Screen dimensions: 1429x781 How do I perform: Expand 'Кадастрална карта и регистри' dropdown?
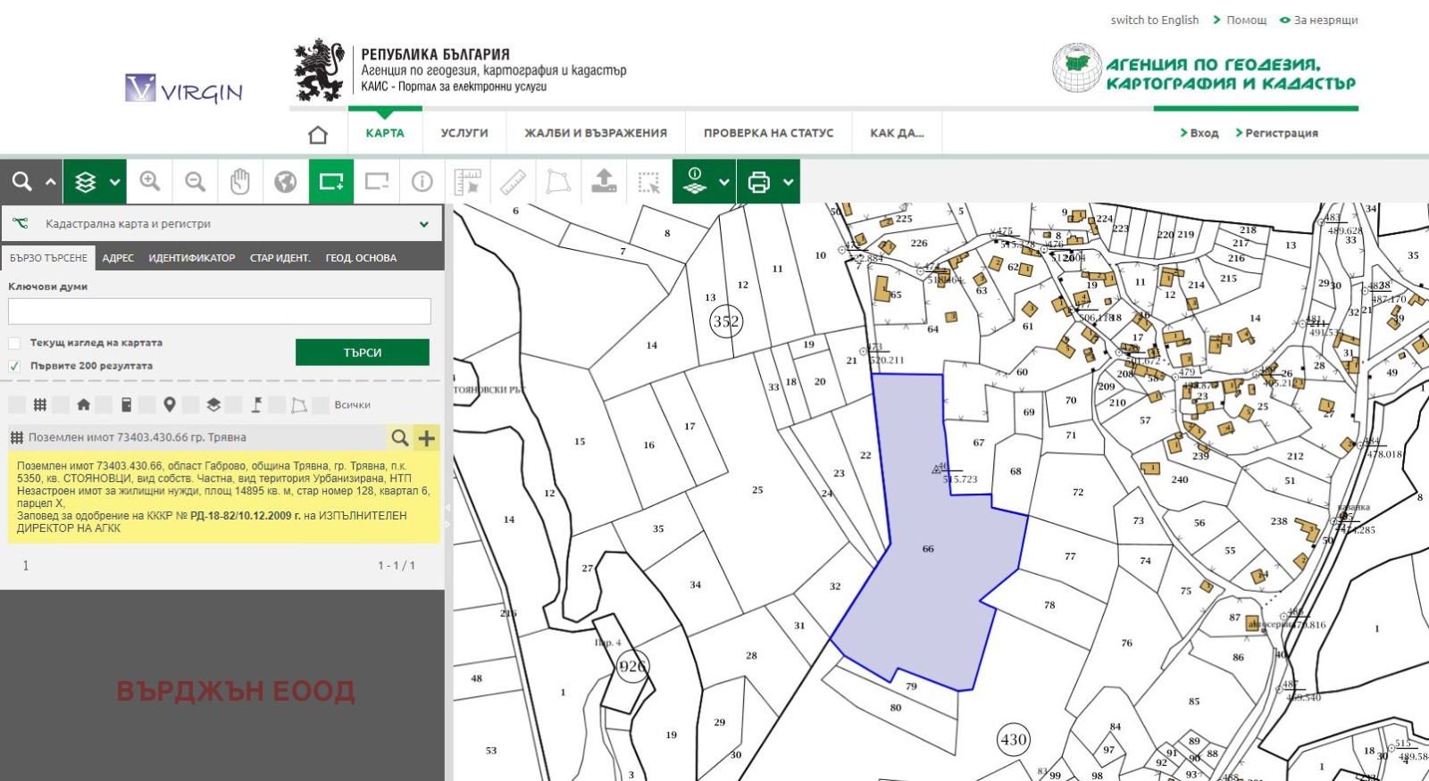click(423, 224)
